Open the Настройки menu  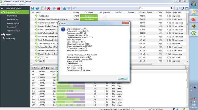(x=12, y=5)
